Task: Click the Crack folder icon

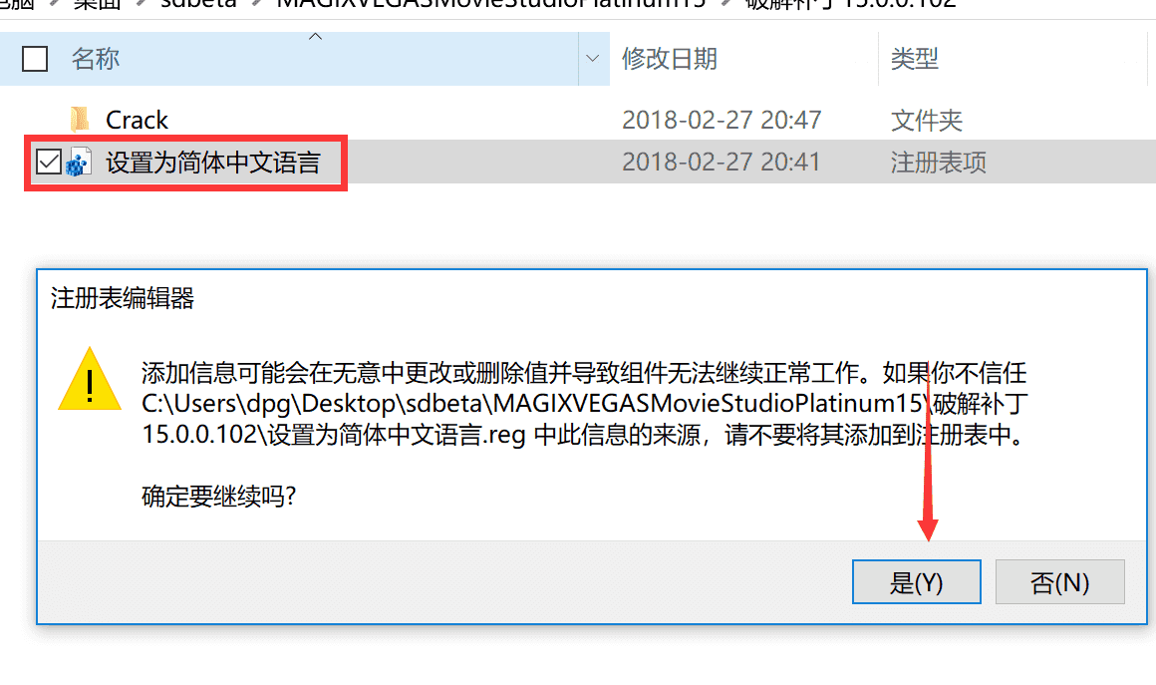Action: (x=79, y=120)
